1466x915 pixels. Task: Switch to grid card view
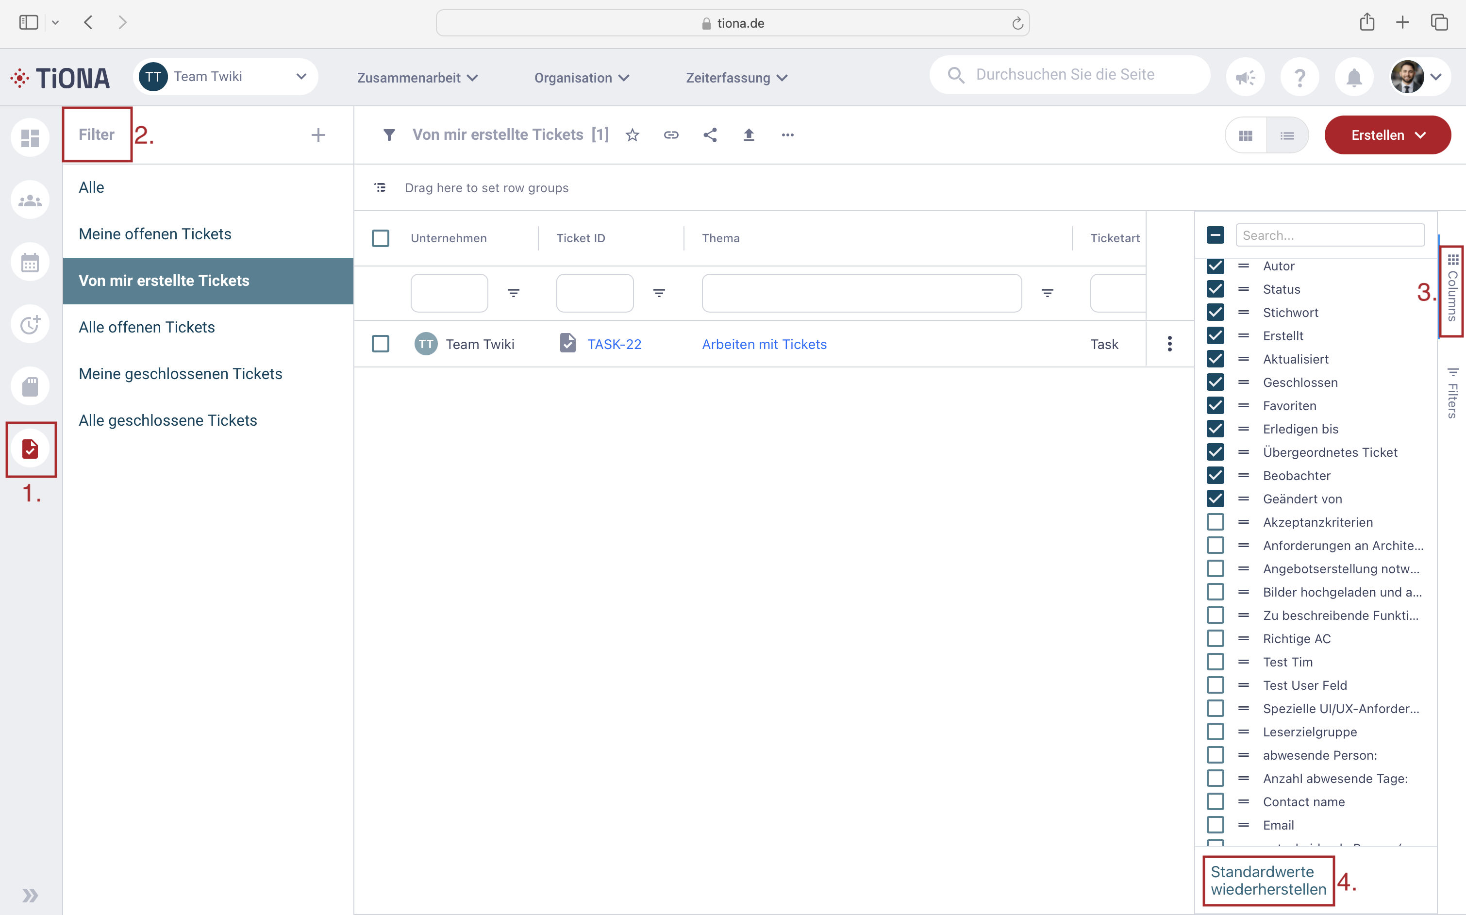(1245, 135)
